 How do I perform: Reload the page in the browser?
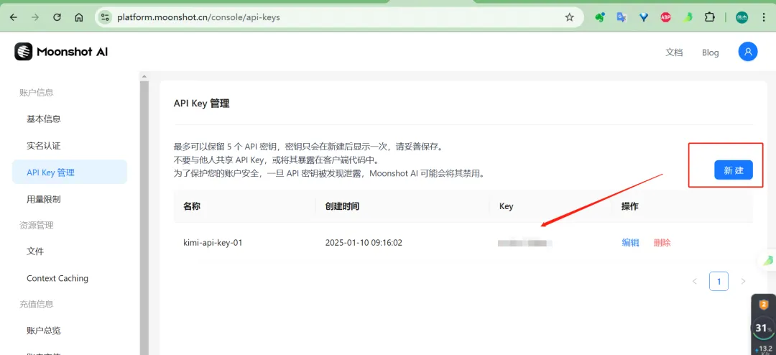tap(57, 17)
